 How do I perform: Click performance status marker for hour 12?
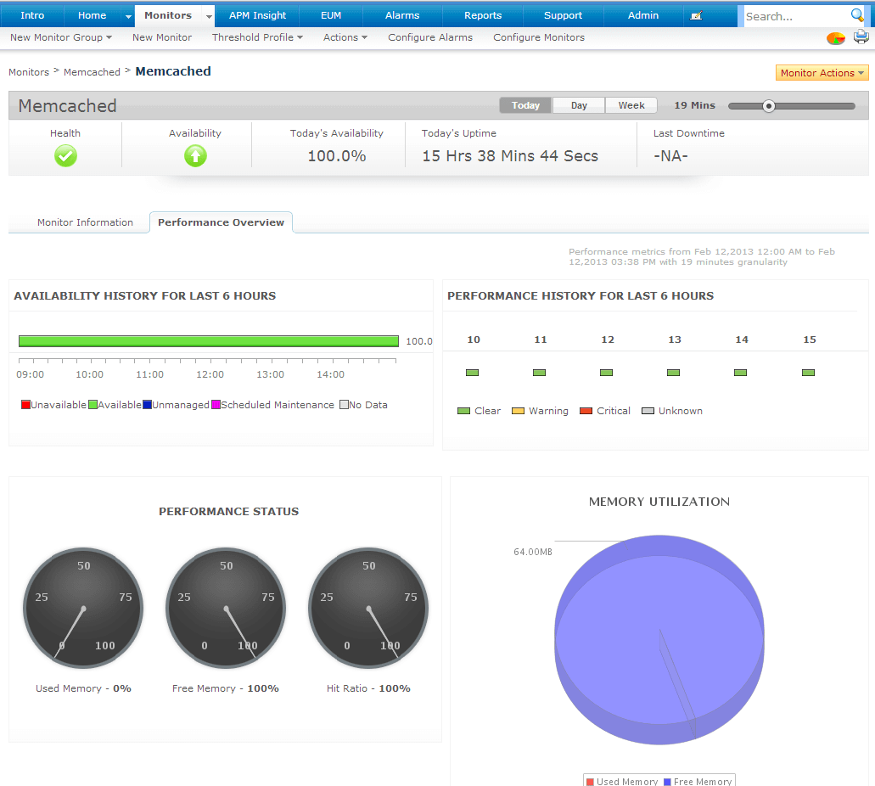pyautogui.click(x=606, y=373)
